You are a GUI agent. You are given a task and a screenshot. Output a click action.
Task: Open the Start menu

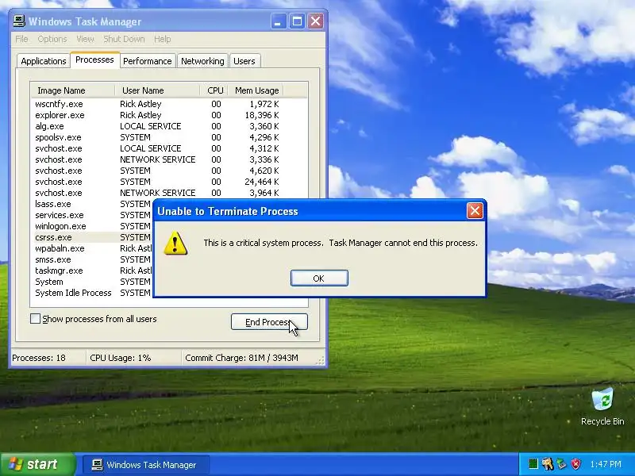(x=37, y=464)
